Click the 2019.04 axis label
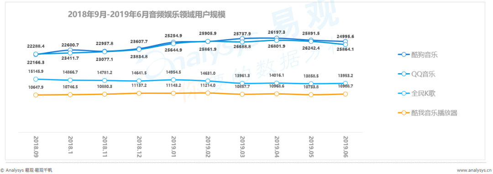Image resolution: width=493 pixels, height=174 pixels. tap(277, 146)
